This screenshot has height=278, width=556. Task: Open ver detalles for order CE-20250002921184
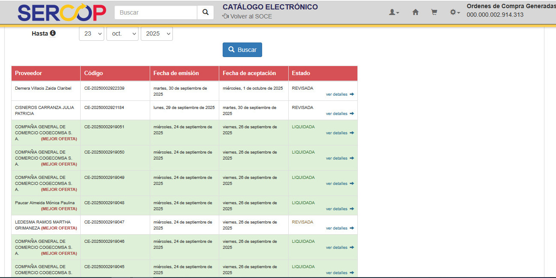(x=337, y=114)
